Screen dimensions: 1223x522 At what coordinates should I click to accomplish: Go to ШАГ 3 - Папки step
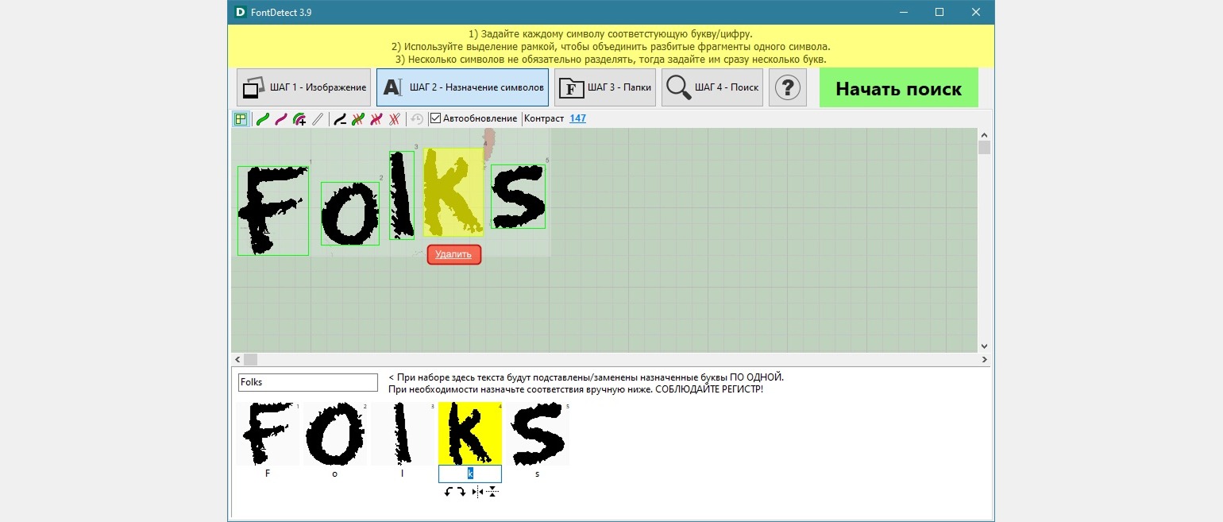click(605, 87)
